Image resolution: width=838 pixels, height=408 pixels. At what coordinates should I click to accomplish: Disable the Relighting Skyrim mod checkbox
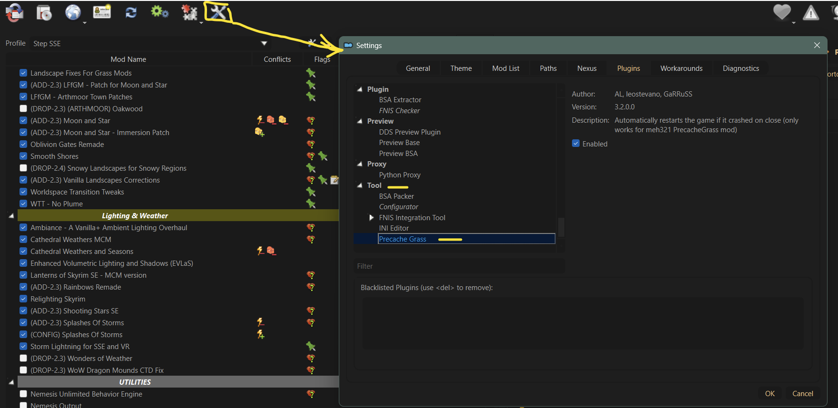(23, 299)
